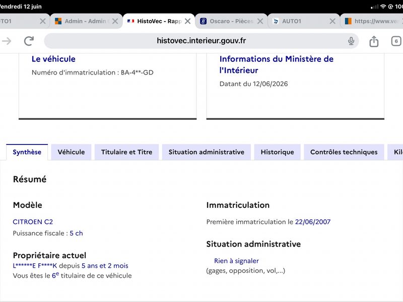Close the Oscaro tab
The width and height of the screenshot is (403, 302).
(260, 21)
